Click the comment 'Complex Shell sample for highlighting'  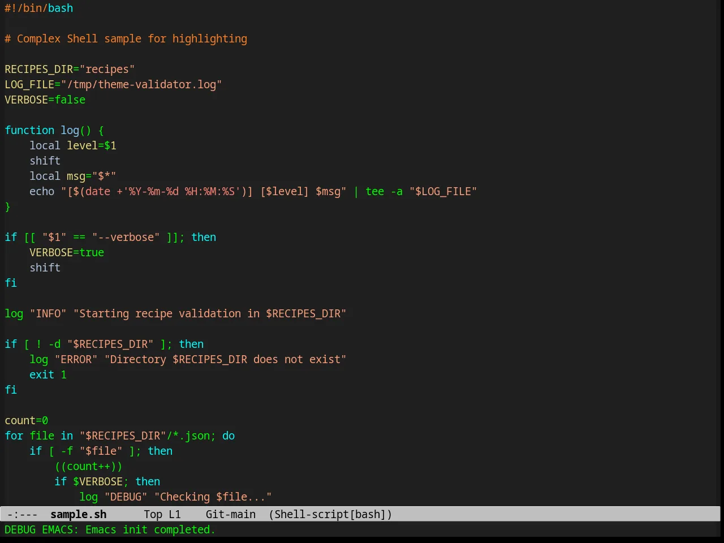[x=132, y=38]
